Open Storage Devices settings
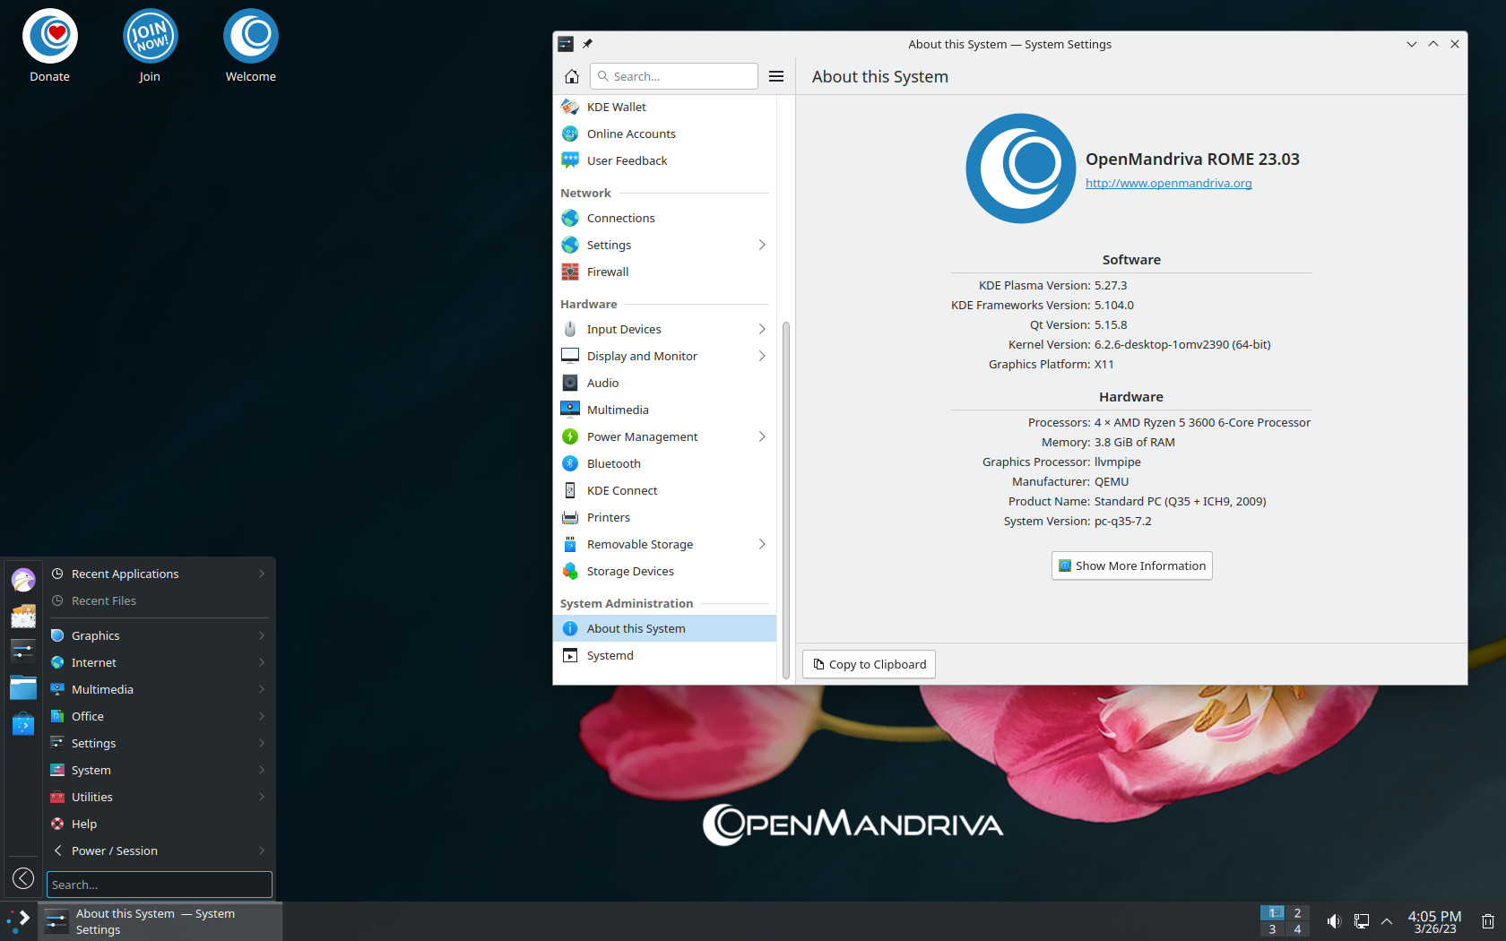 pyautogui.click(x=665, y=571)
